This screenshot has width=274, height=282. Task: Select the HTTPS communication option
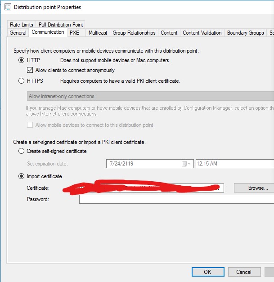21,81
